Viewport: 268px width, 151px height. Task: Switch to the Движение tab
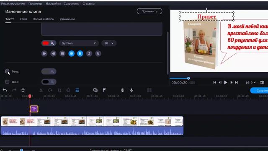point(67,19)
